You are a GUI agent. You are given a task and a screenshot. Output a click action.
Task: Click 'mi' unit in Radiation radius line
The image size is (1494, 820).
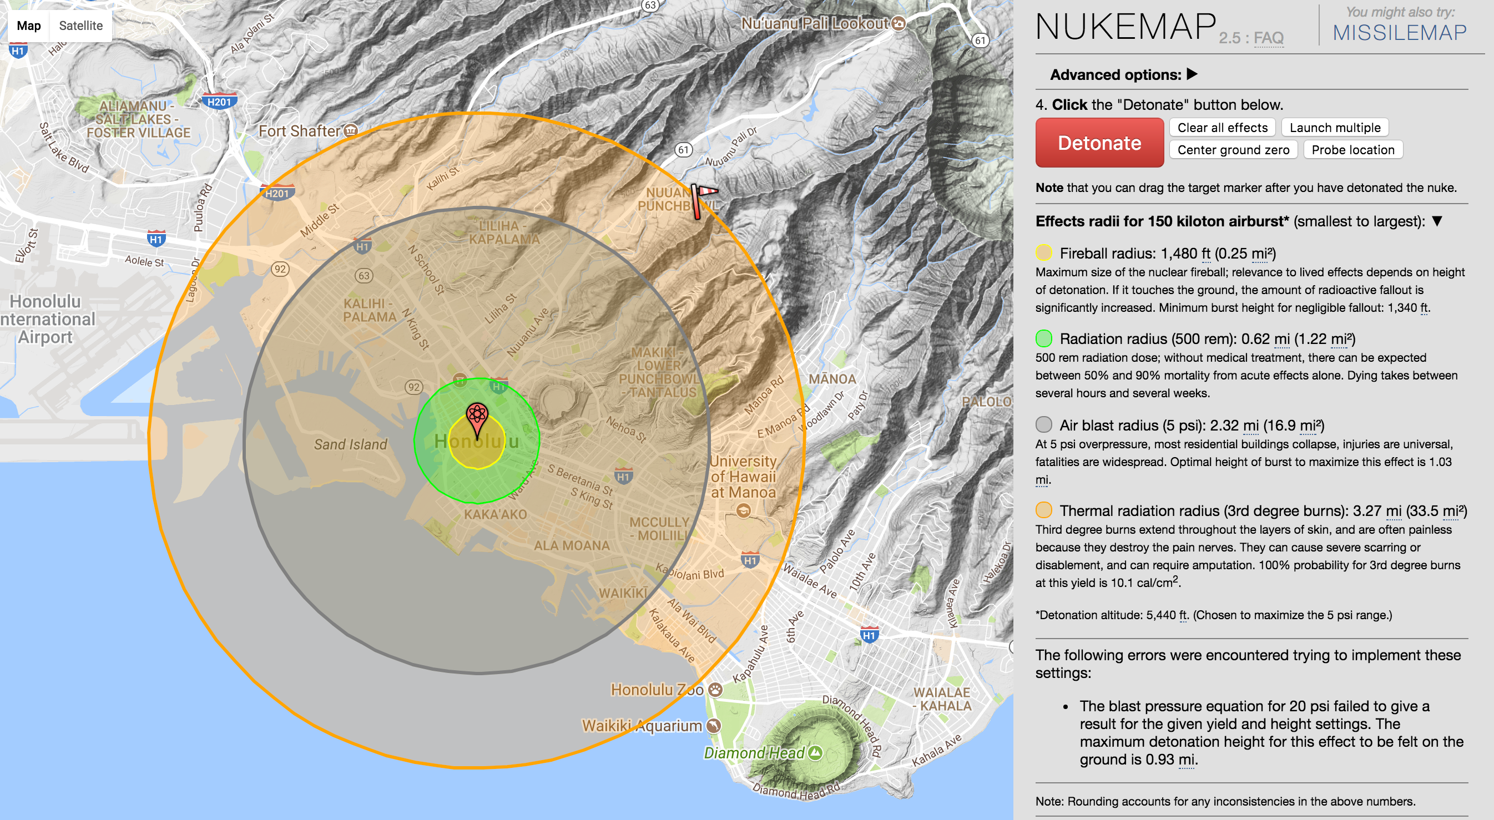click(1283, 339)
